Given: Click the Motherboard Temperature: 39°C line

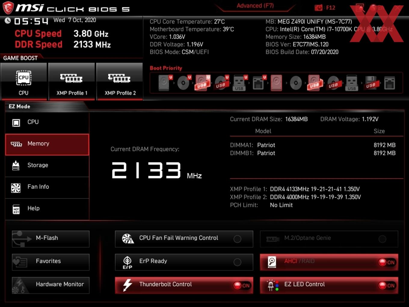Looking at the screenshot, I should (192, 29).
